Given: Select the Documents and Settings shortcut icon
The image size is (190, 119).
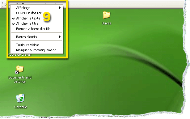Looking at the screenshot, I should (20, 69).
